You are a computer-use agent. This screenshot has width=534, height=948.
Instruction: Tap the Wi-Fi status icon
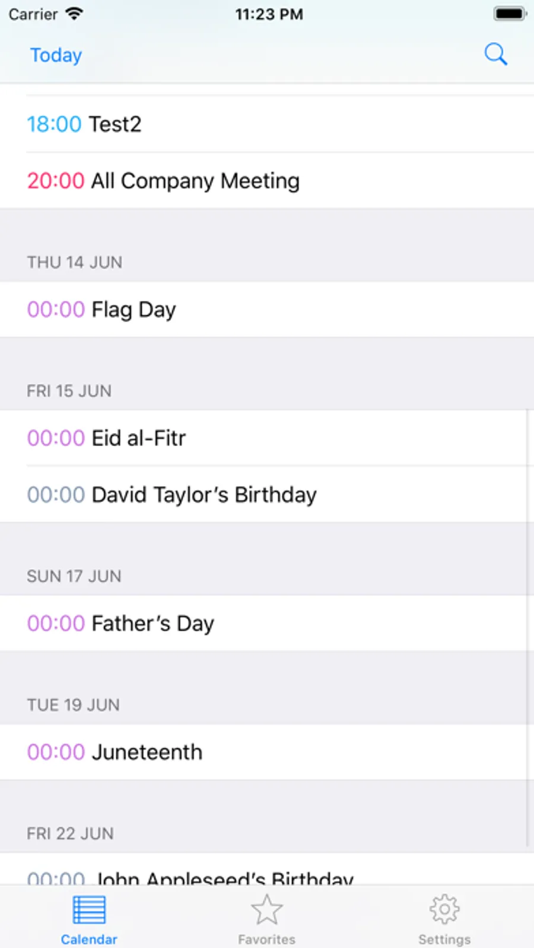74,14
